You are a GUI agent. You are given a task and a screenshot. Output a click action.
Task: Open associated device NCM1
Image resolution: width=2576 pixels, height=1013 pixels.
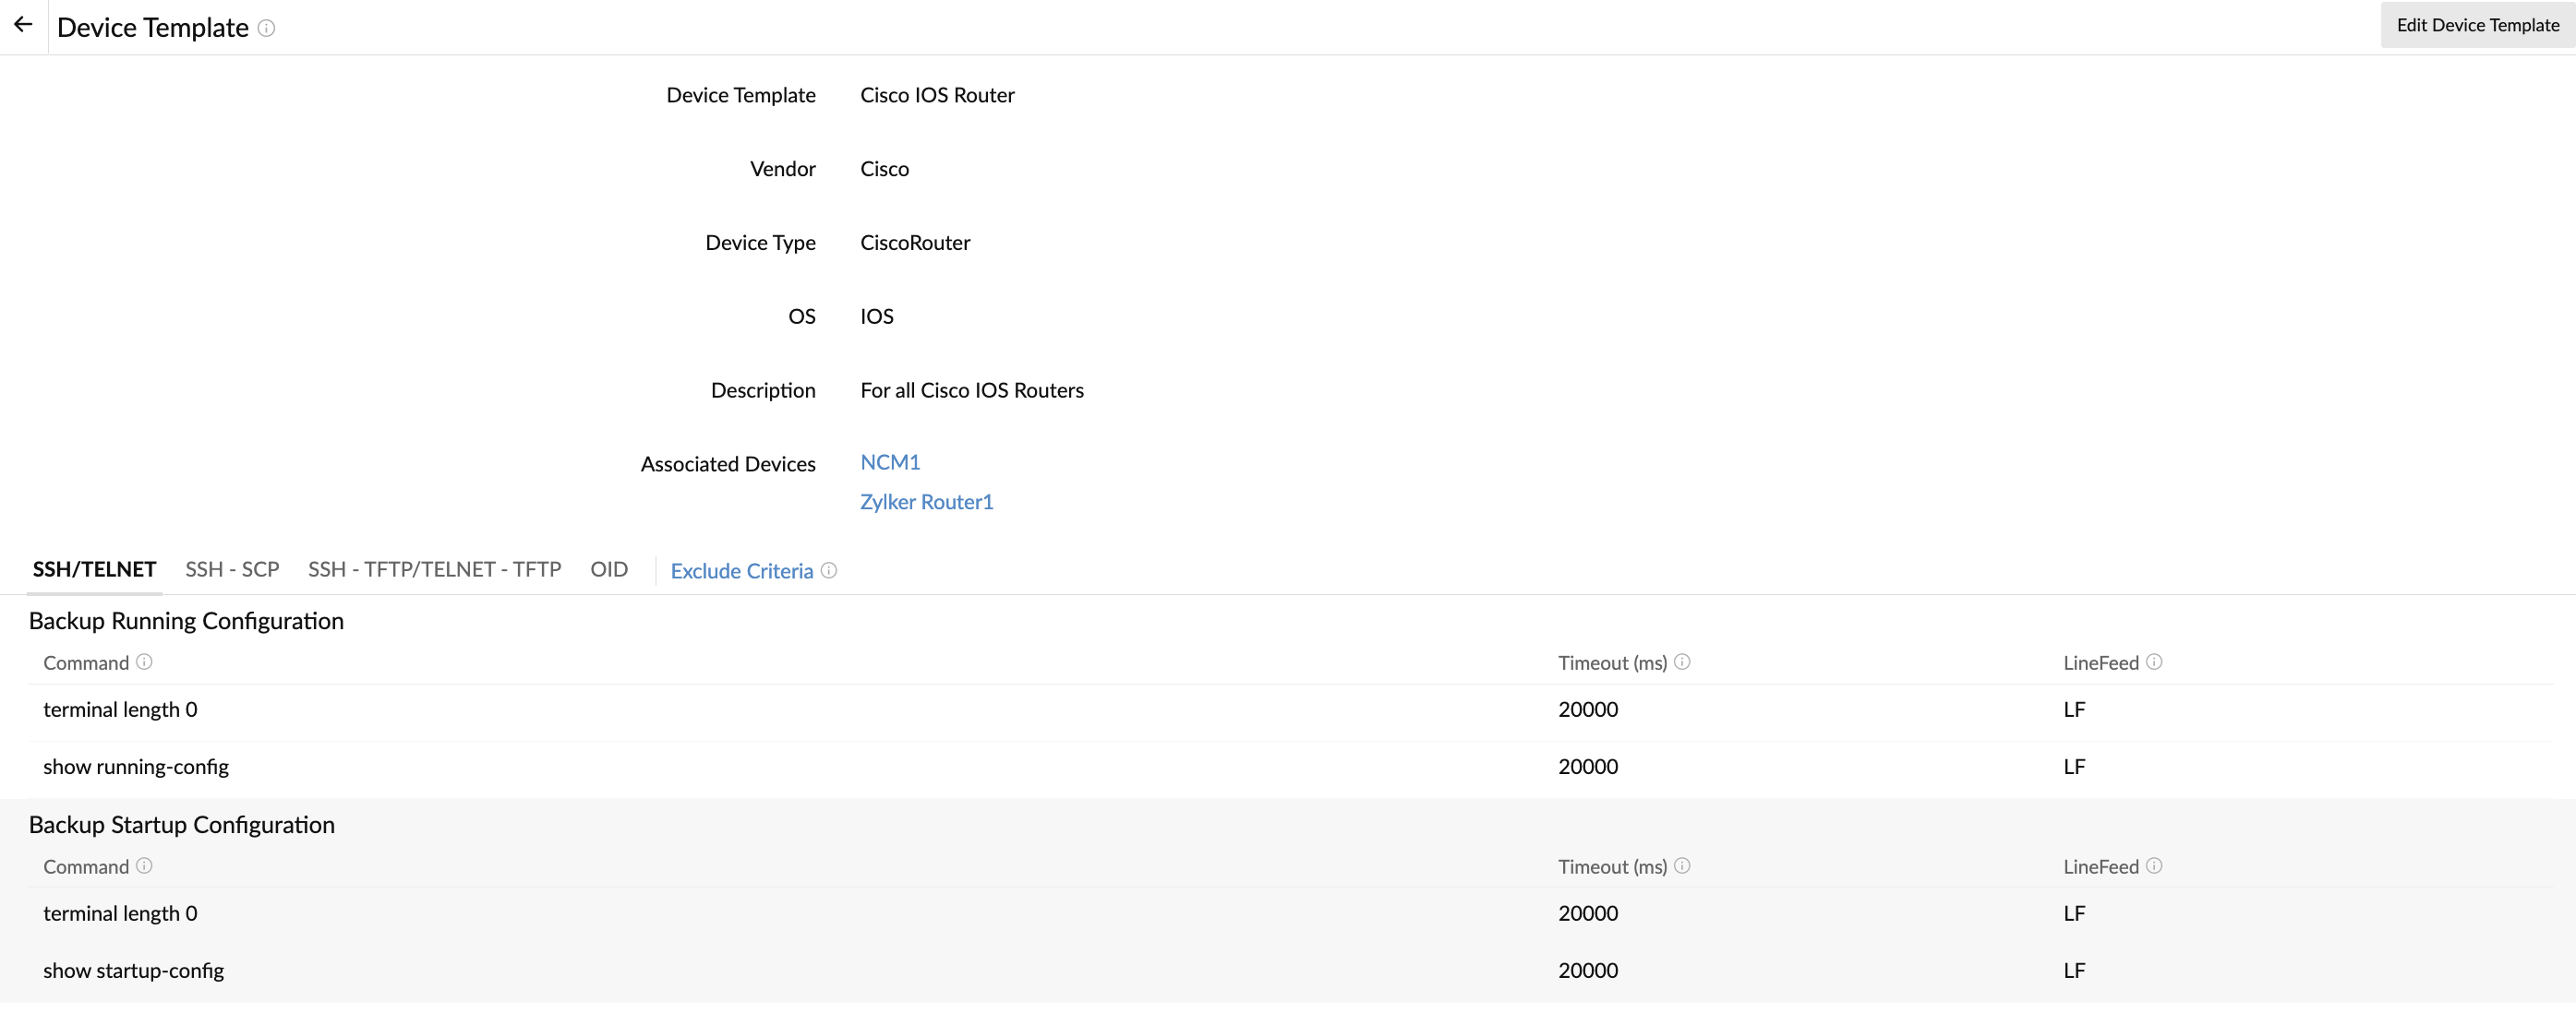point(890,462)
